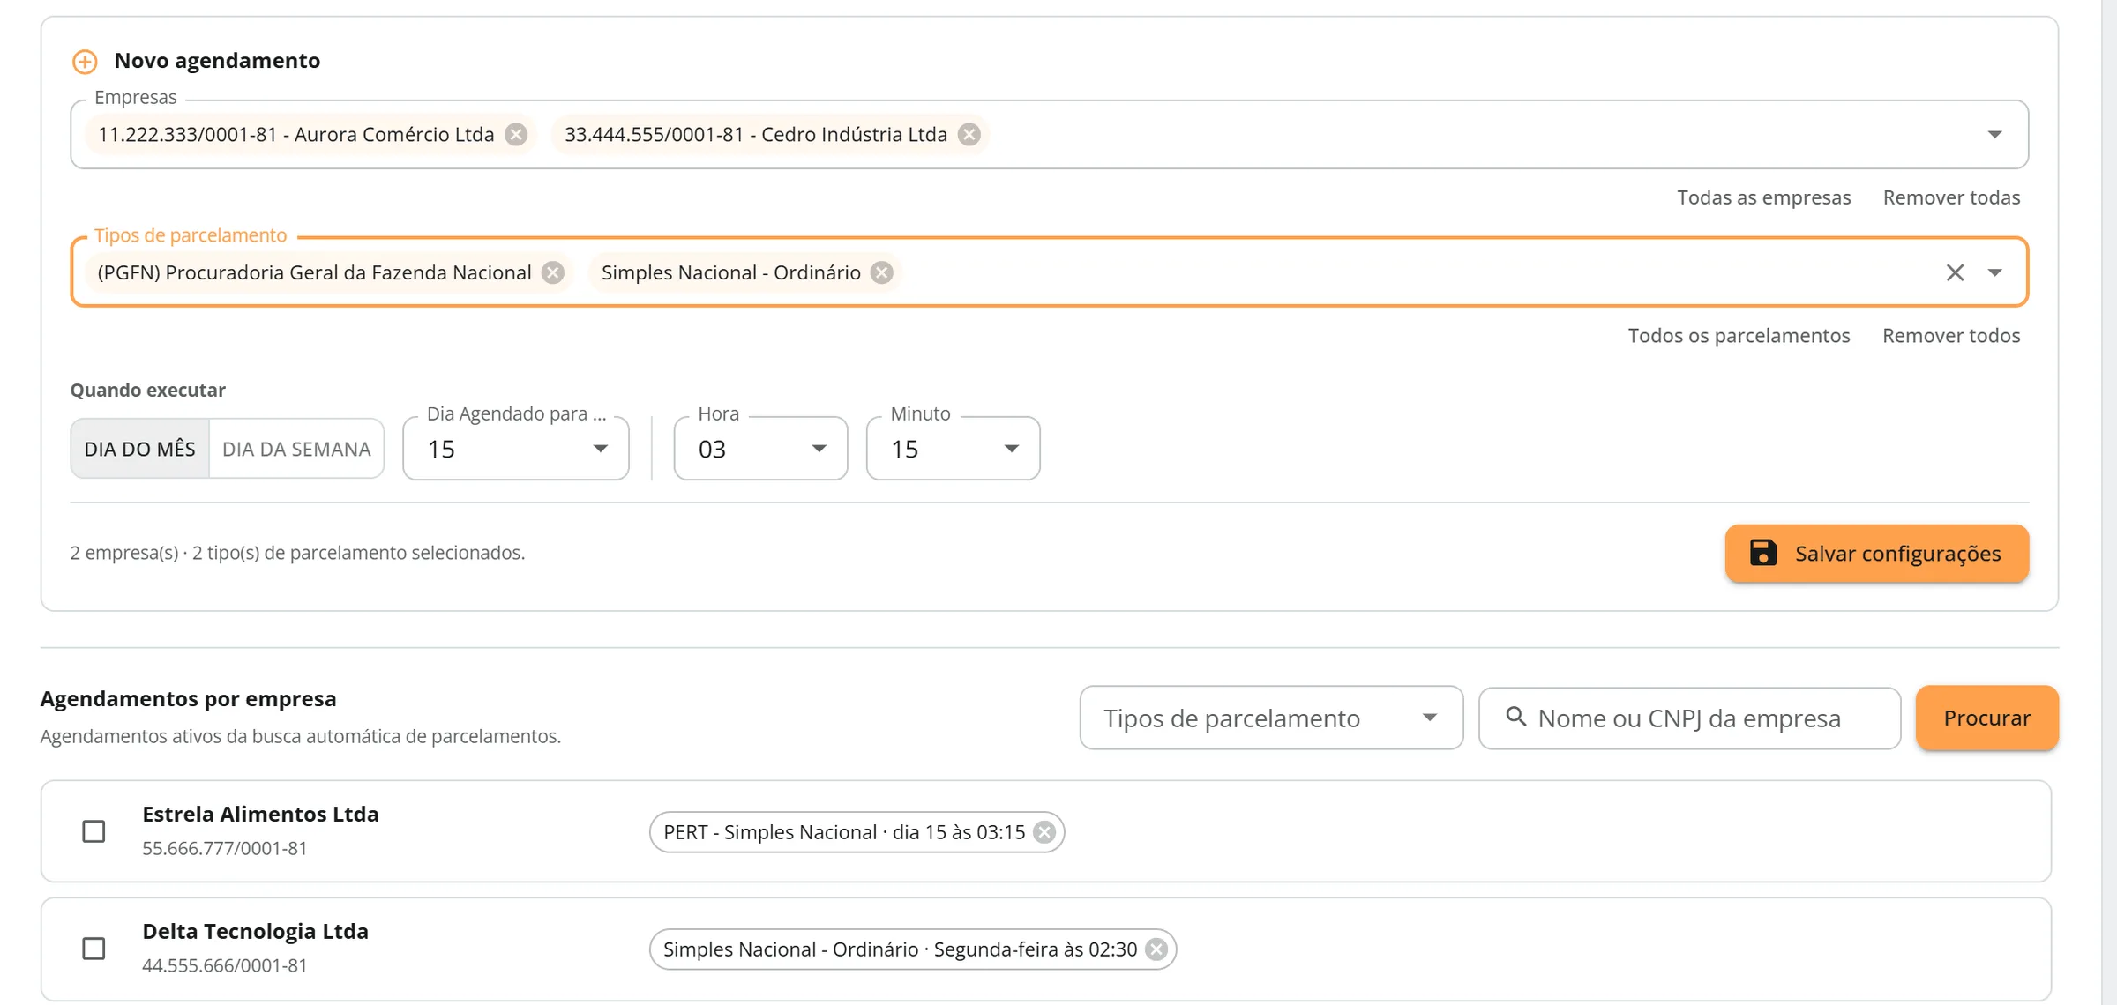Click the magnifier icon in search field
The height and width of the screenshot is (1005, 2117).
point(1516,717)
